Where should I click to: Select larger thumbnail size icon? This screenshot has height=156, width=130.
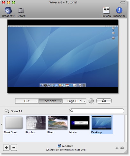(x=122, y=147)
